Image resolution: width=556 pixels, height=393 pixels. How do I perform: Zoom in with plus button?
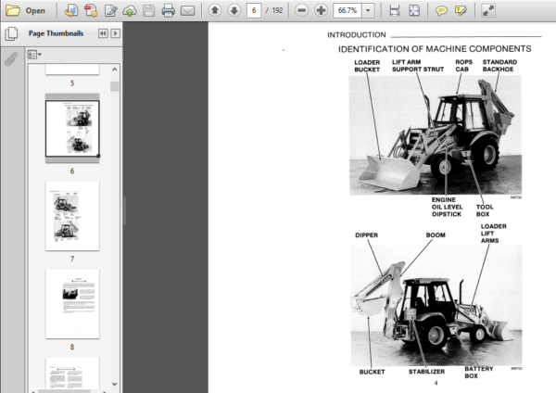coord(321,10)
